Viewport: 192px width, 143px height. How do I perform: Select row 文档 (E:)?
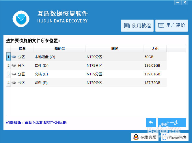coord(86,74)
